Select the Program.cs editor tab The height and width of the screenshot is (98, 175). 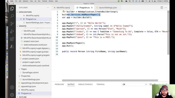[84, 8]
